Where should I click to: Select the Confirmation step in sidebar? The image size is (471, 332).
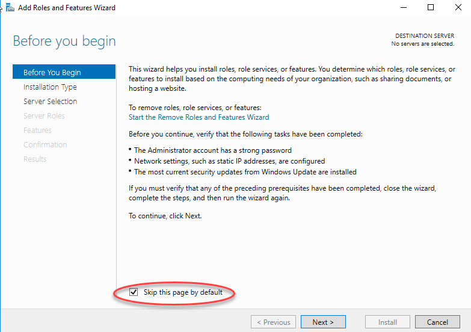click(45, 144)
